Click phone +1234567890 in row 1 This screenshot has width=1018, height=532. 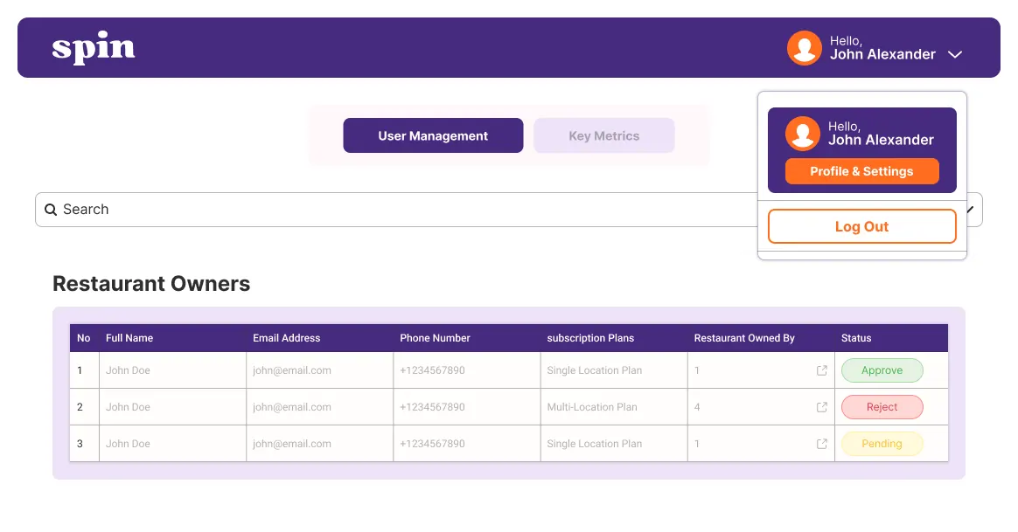pos(432,370)
